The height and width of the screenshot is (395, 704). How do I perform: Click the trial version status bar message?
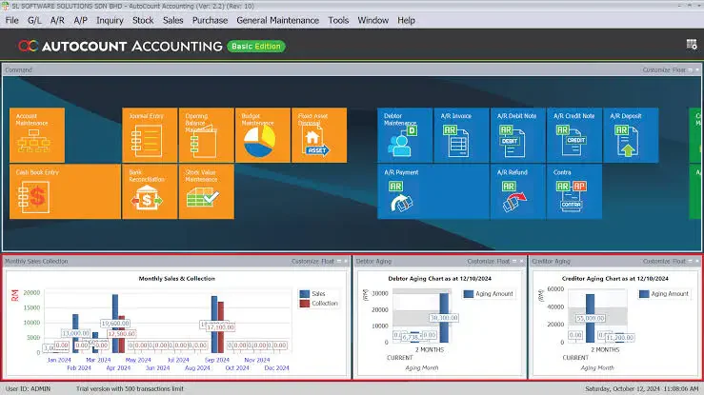pyautogui.click(x=130, y=388)
